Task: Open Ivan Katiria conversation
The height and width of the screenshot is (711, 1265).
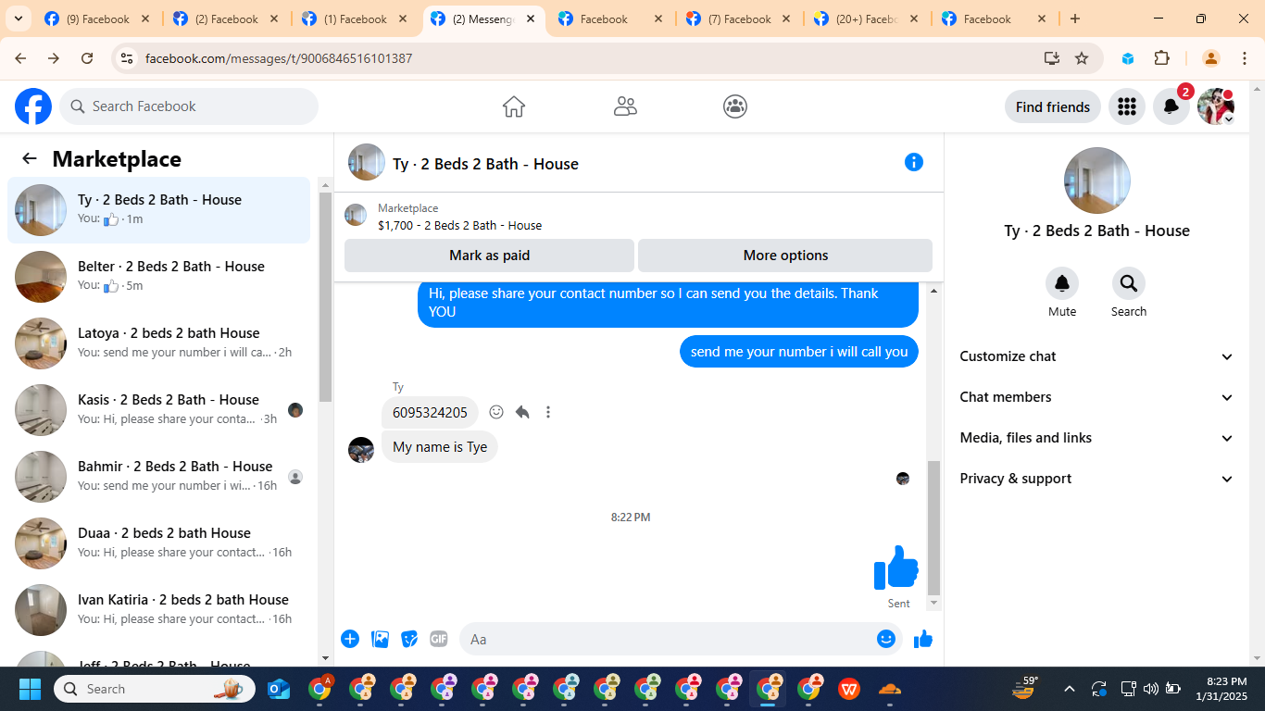Action: coord(158,610)
